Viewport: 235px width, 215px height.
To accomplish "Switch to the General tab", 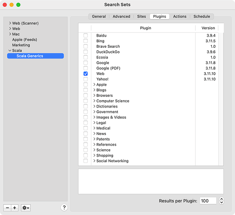I will tap(99, 16).
